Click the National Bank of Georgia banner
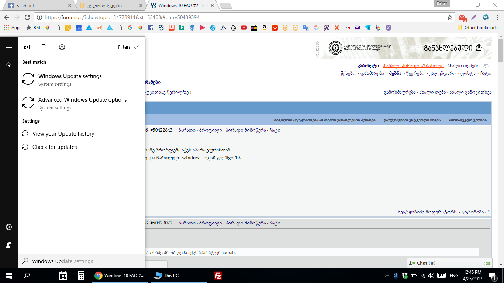 (404, 48)
